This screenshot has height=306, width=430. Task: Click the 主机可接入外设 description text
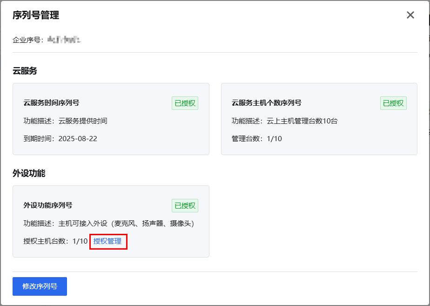tap(126, 224)
